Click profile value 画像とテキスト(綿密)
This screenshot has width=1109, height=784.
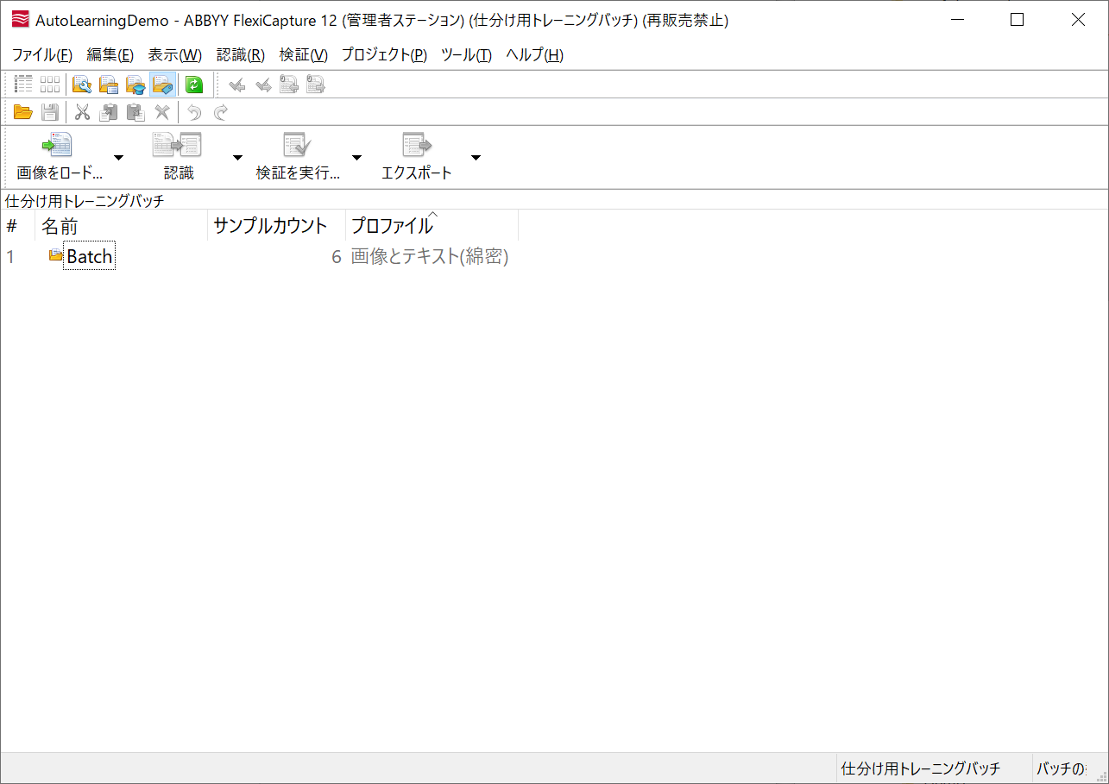430,256
